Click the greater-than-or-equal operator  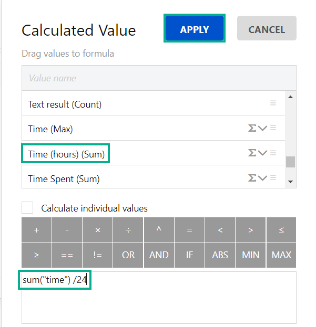pos(36,255)
